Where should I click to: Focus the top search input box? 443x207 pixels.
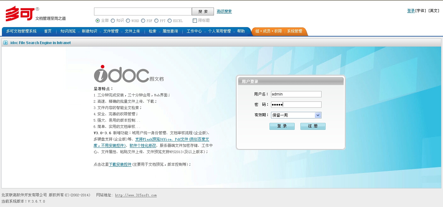[x=143, y=12]
